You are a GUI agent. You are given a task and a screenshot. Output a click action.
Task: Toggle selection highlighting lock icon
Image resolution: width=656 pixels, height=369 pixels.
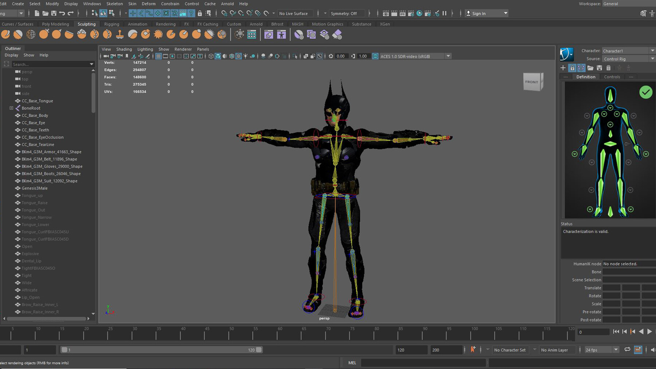click(x=200, y=13)
